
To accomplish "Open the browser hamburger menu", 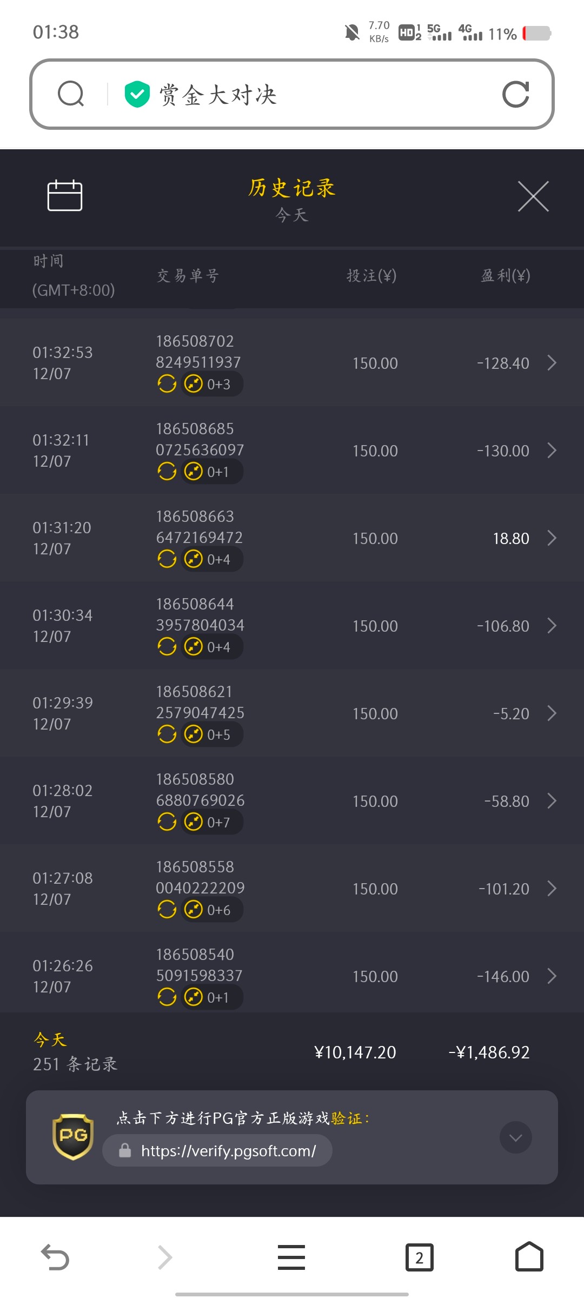I will [x=291, y=1257].
